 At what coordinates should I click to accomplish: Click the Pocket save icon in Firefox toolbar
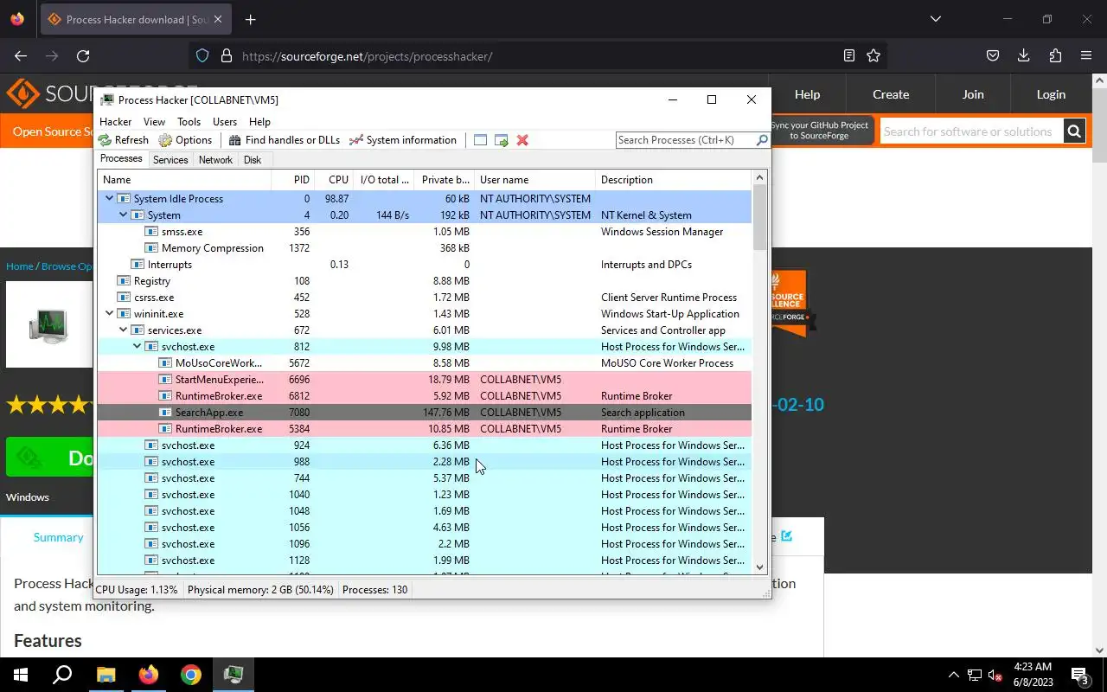coord(993,56)
